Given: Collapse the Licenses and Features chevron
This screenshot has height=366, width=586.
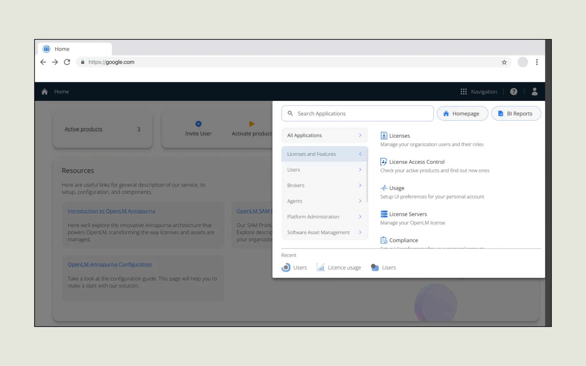Looking at the screenshot, I should click(x=360, y=154).
